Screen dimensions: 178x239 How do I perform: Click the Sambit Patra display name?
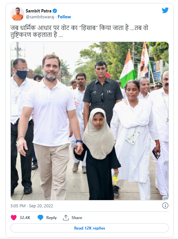pos(38,11)
